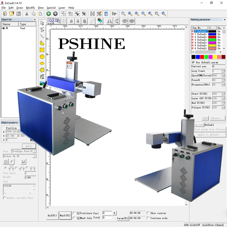Click the green Undo arrow

coord(49,14)
